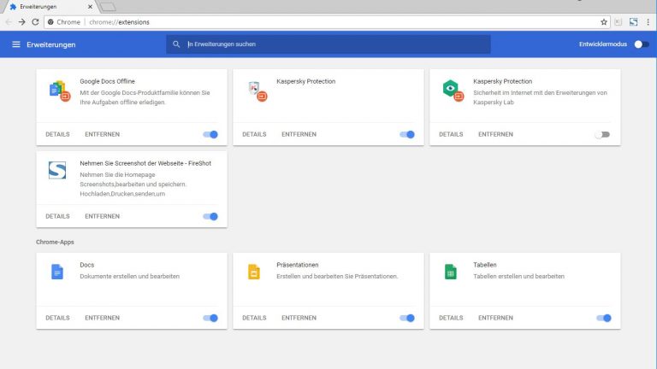Image resolution: width=657 pixels, height=369 pixels.
Task: Click the yellow Präsentationen app icon
Action: click(x=253, y=272)
